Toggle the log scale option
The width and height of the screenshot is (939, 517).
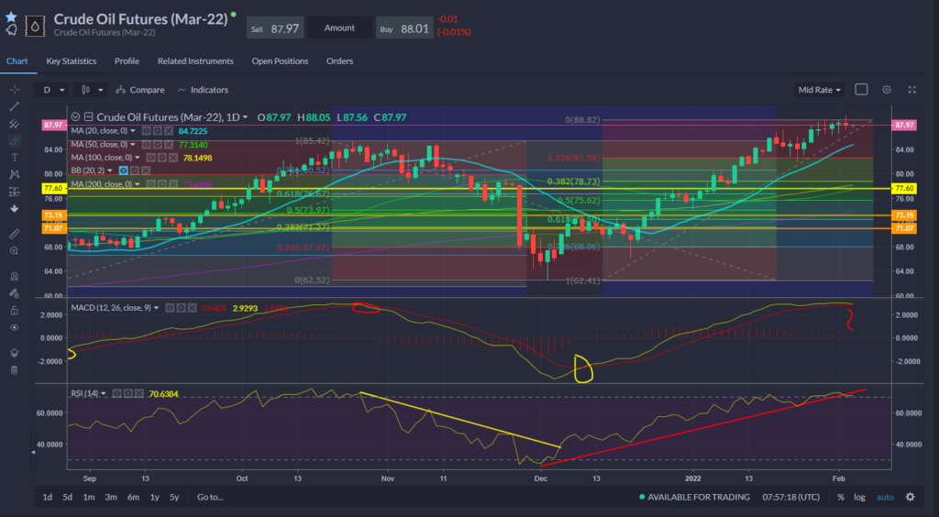click(x=859, y=497)
